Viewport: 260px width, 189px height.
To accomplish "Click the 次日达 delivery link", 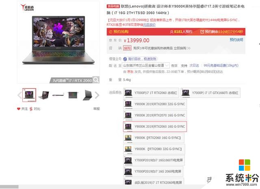I will click(194, 65).
